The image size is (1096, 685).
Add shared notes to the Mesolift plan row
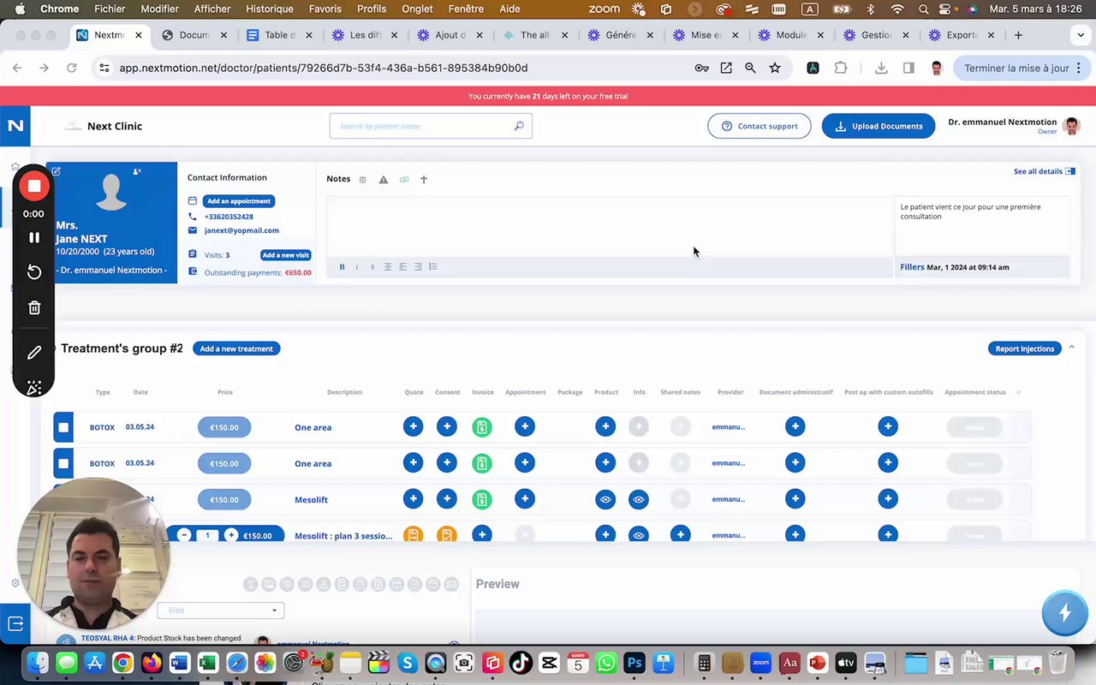point(681,534)
